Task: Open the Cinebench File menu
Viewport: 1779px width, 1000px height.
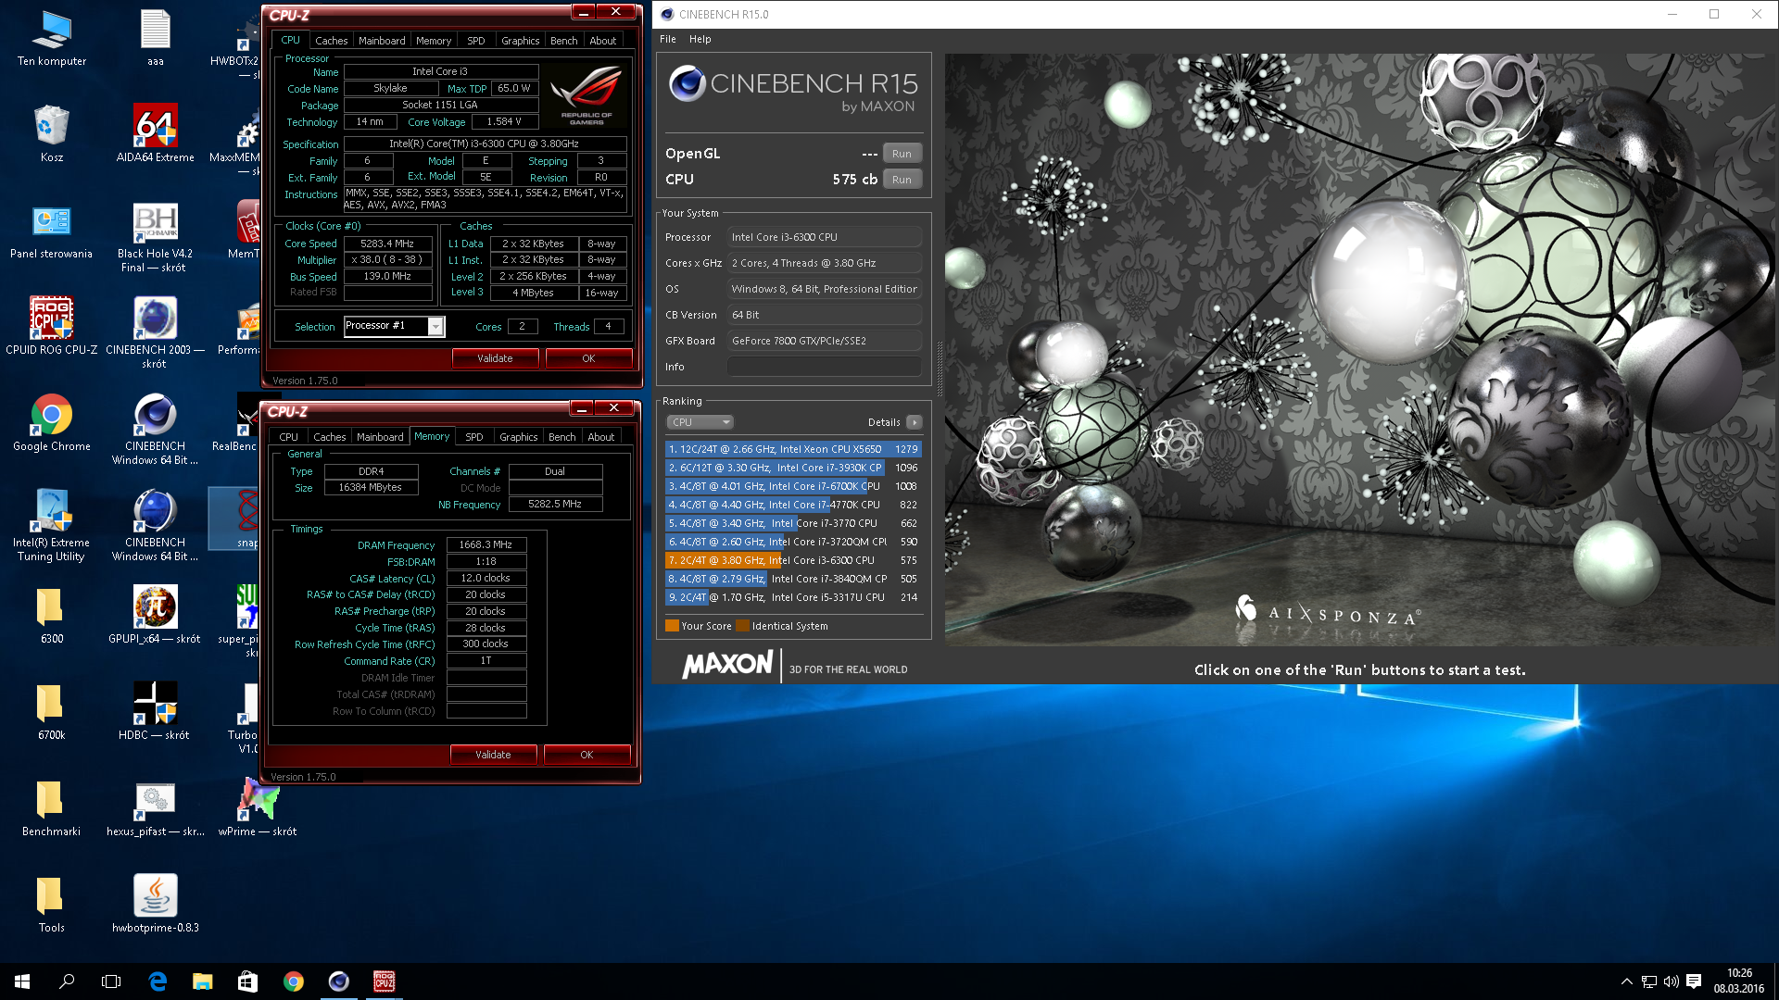Action: pos(668,39)
